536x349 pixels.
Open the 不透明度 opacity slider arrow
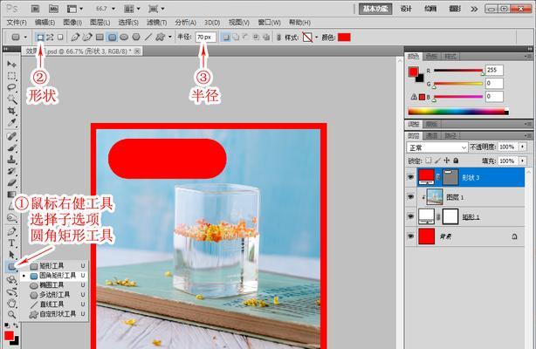523,147
